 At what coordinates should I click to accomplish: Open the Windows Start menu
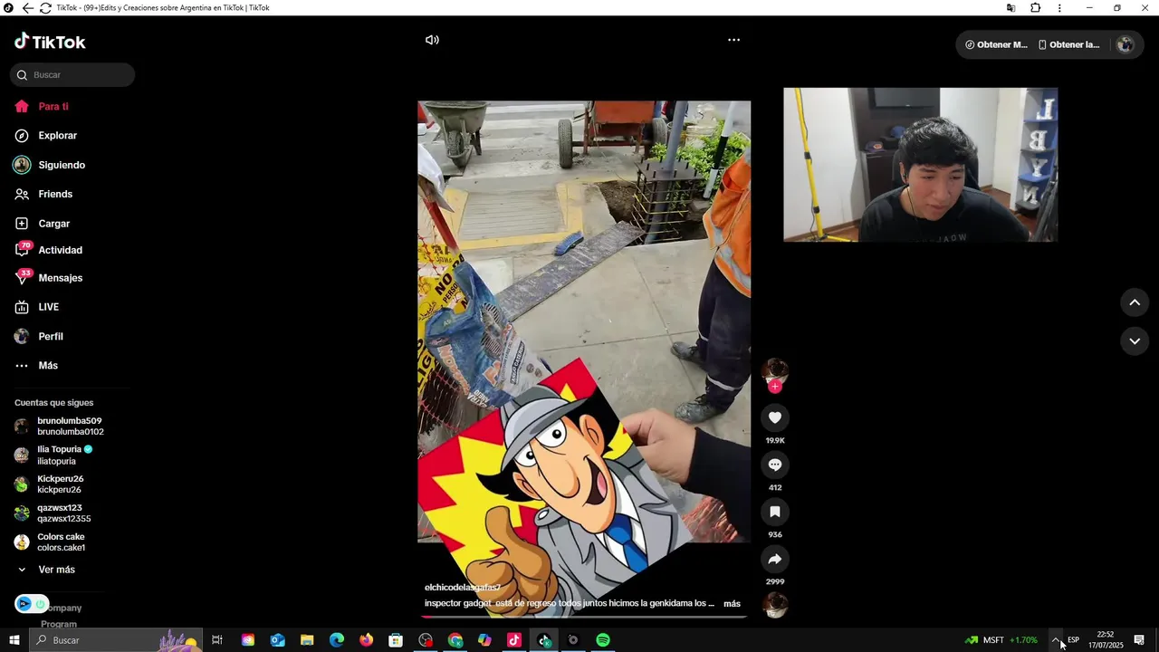(x=14, y=640)
